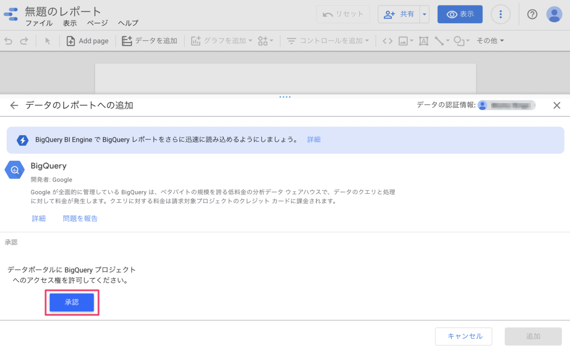Click the 承認 section label
Viewport: 570px width, 351px height.
coord(11,242)
